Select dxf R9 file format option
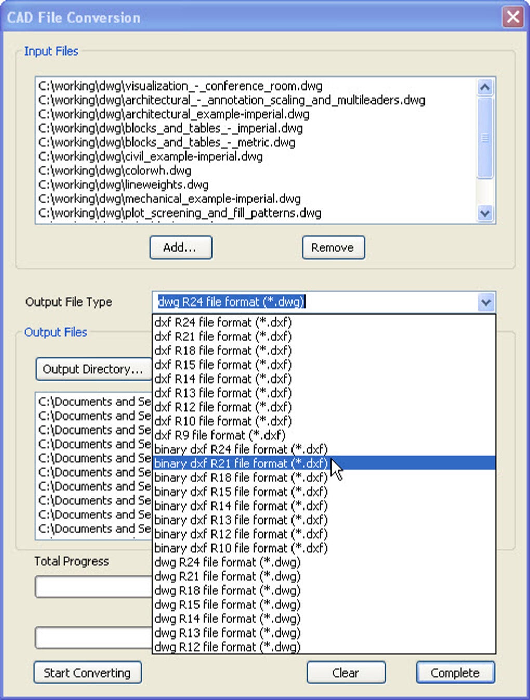This screenshot has width=530, height=700. (x=324, y=435)
